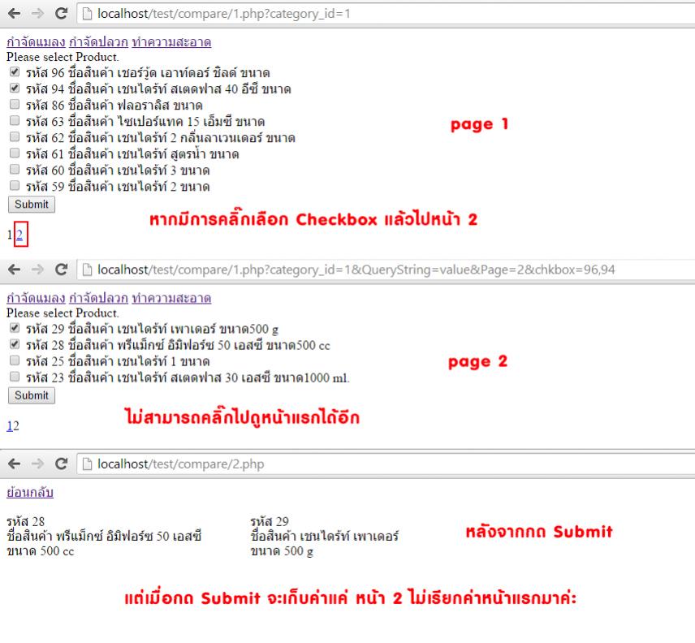Image resolution: width=695 pixels, height=643 pixels.
Task: Reload the page with URL ending chkbox=96,94
Action: (x=61, y=270)
